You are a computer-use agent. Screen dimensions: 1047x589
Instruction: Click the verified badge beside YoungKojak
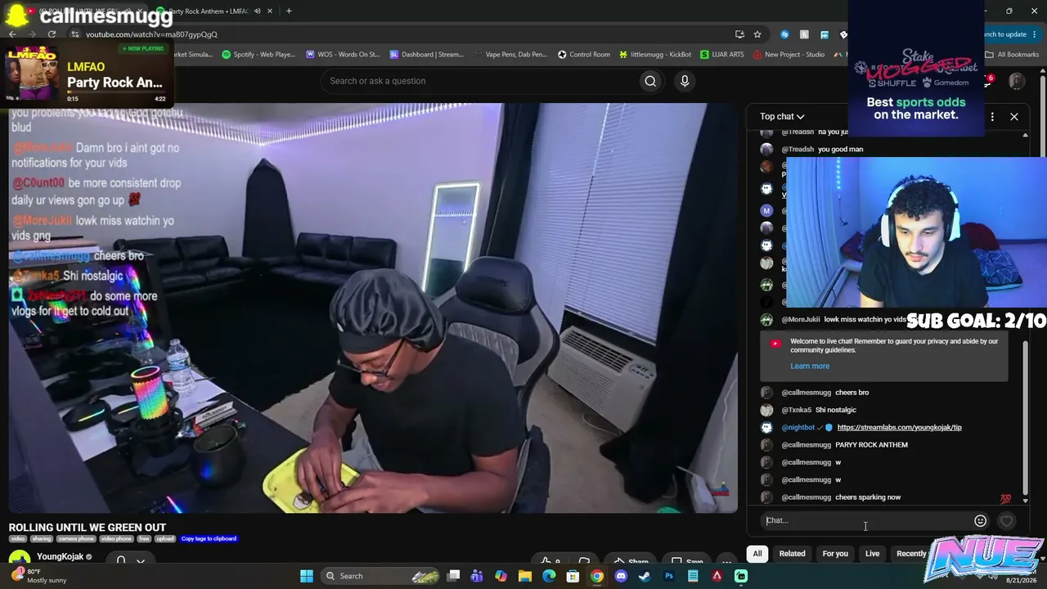89,557
